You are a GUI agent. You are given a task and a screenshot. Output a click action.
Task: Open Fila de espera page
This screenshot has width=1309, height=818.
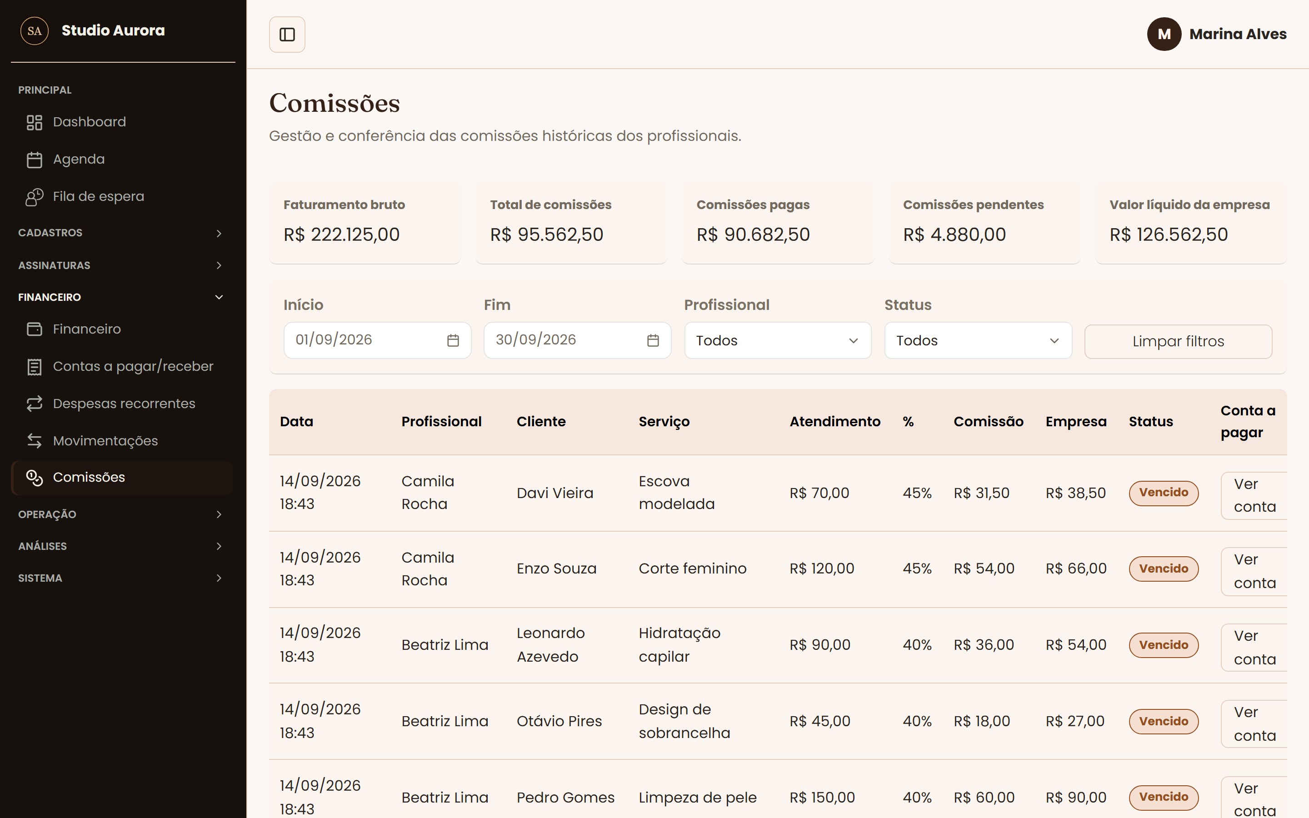coord(123,197)
